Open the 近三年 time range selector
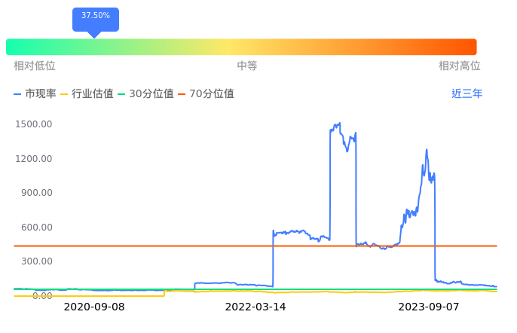 [x=467, y=94]
